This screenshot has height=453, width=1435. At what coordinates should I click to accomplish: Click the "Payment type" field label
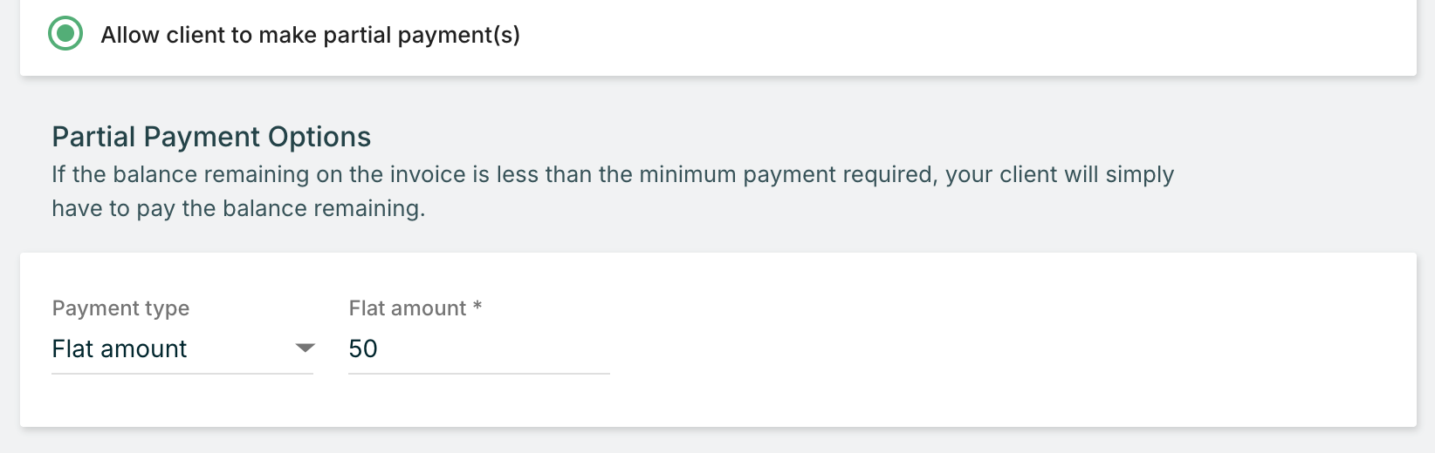click(x=120, y=308)
